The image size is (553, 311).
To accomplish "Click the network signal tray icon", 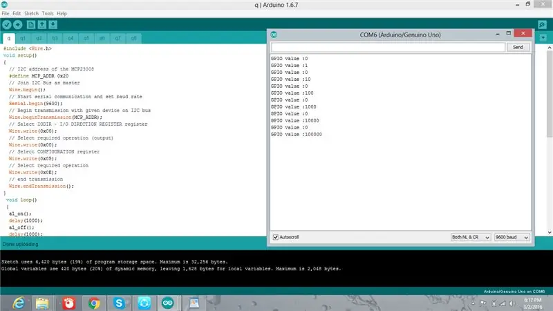I will [503, 303].
